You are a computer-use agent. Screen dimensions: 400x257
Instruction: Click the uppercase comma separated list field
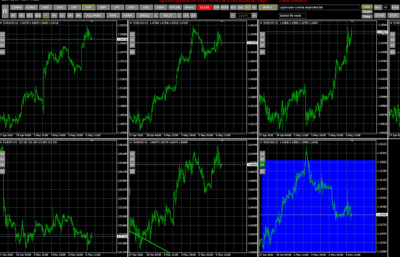[x=319, y=8]
